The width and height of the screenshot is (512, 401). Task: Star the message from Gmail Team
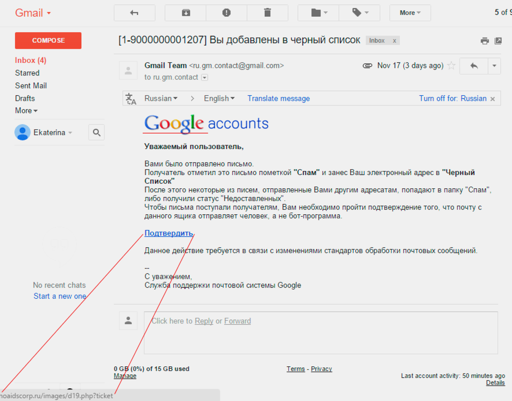(451, 66)
